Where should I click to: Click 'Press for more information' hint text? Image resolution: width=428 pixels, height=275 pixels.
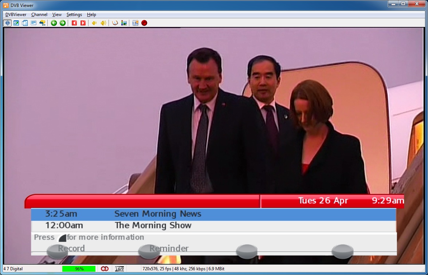(89, 237)
